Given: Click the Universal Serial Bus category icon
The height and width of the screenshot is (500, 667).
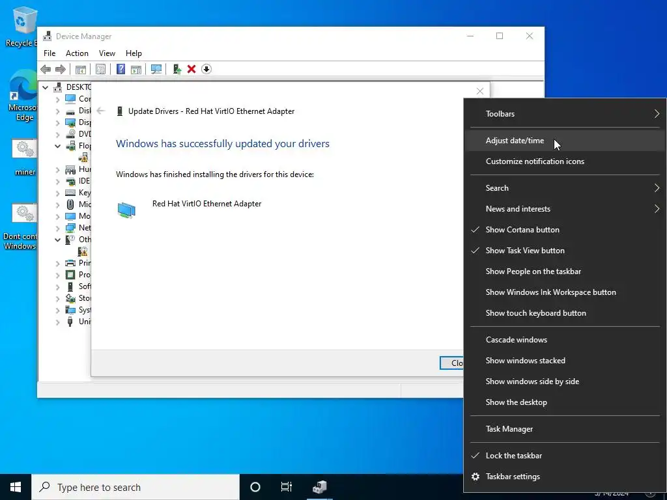Looking at the screenshot, I should click(x=70, y=322).
